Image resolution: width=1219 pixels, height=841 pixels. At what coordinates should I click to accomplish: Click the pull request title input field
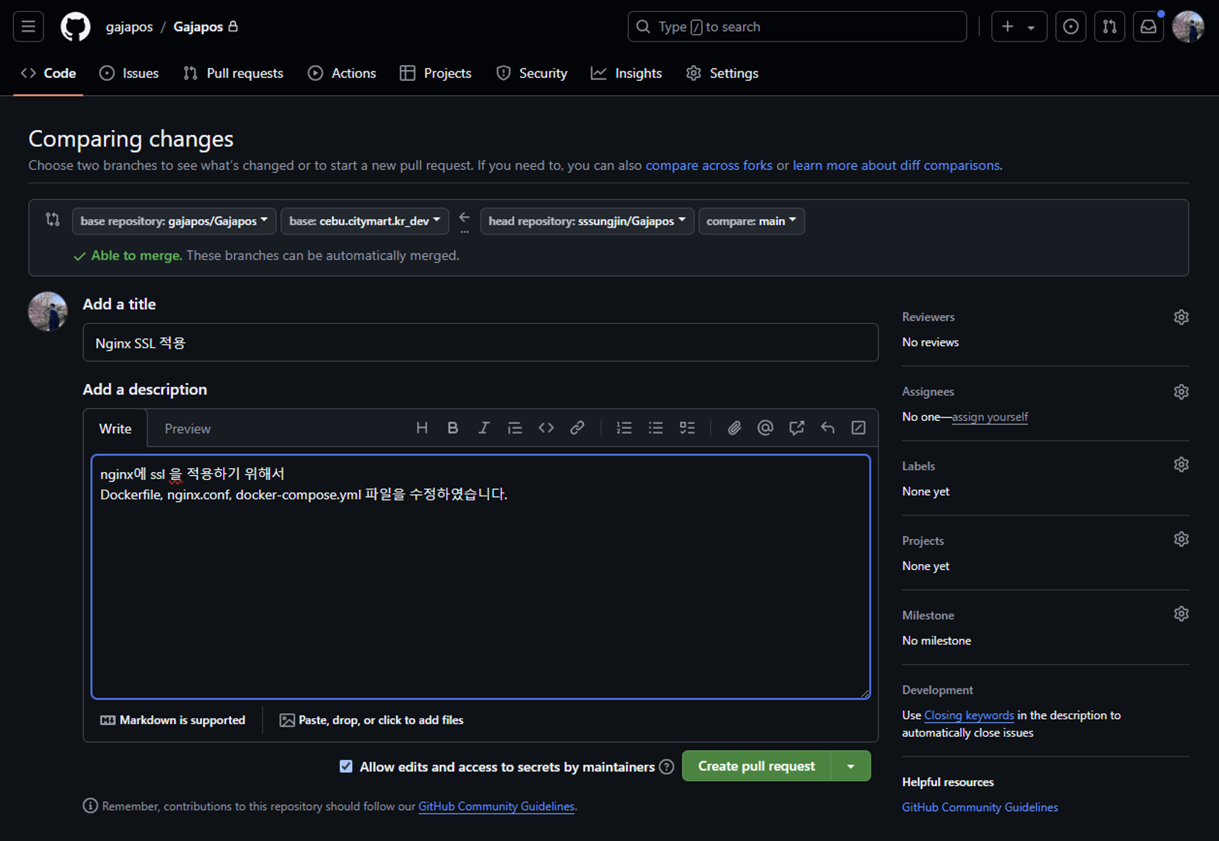[480, 343]
